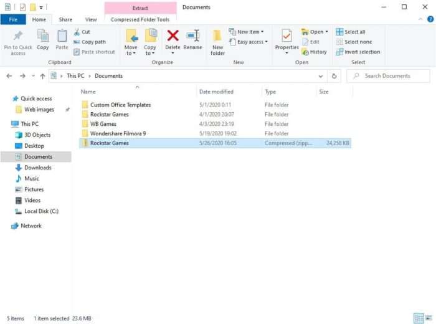Image resolution: width=436 pixels, height=324 pixels.
Task: Switch to the View ribbon tab
Action: pyautogui.click(x=91, y=19)
